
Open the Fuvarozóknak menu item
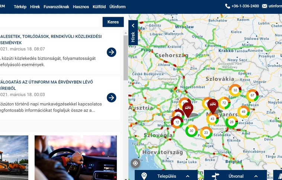click(x=56, y=7)
